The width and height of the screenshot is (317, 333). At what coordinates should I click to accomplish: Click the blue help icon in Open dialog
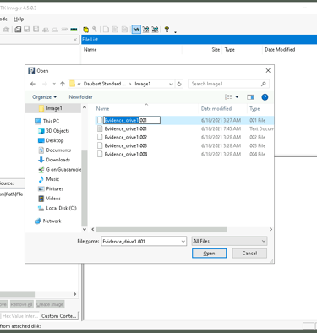click(265, 97)
